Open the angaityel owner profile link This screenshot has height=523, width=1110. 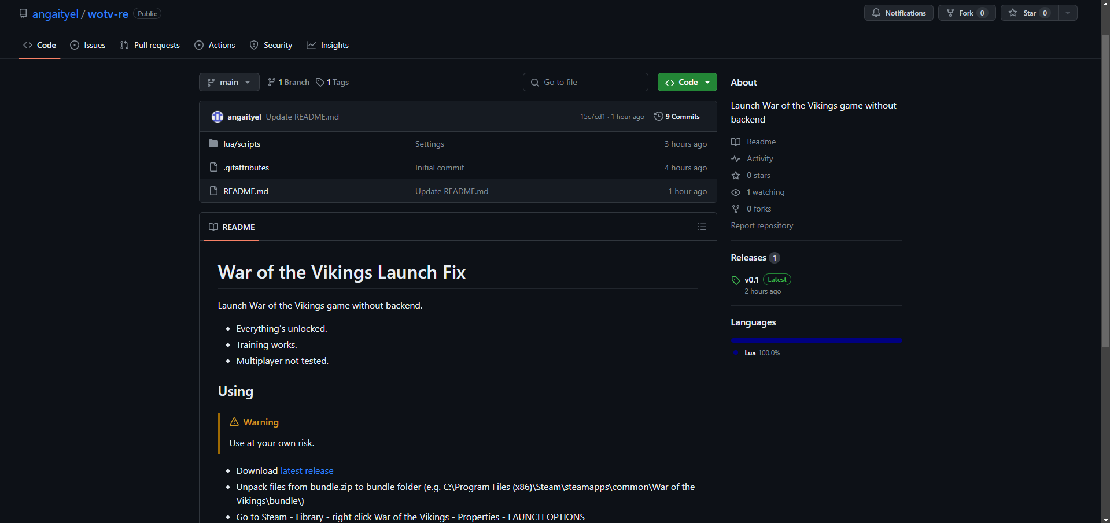point(55,14)
